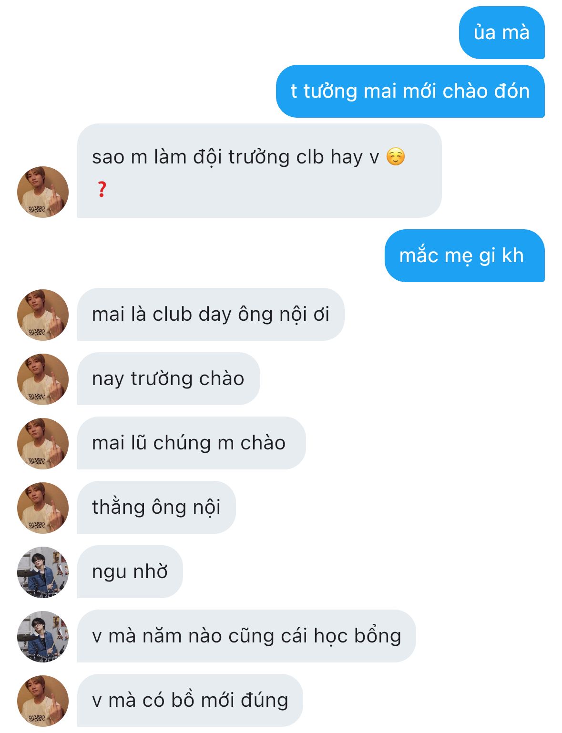
Task: Tap the red question mark emoji
Action: point(101,189)
